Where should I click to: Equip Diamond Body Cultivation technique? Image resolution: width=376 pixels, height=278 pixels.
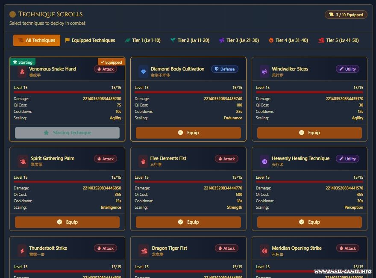click(188, 133)
